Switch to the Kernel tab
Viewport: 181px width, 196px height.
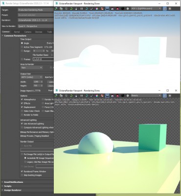click(17, 32)
